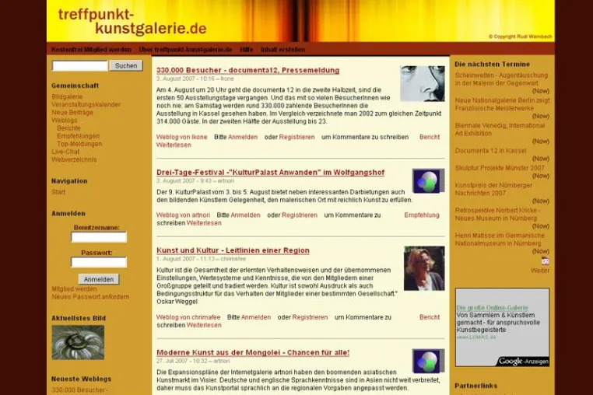Open Kostenfrei Mitglied werden menu item
Viewport: 593px width, 395px height.
tap(91, 50)
